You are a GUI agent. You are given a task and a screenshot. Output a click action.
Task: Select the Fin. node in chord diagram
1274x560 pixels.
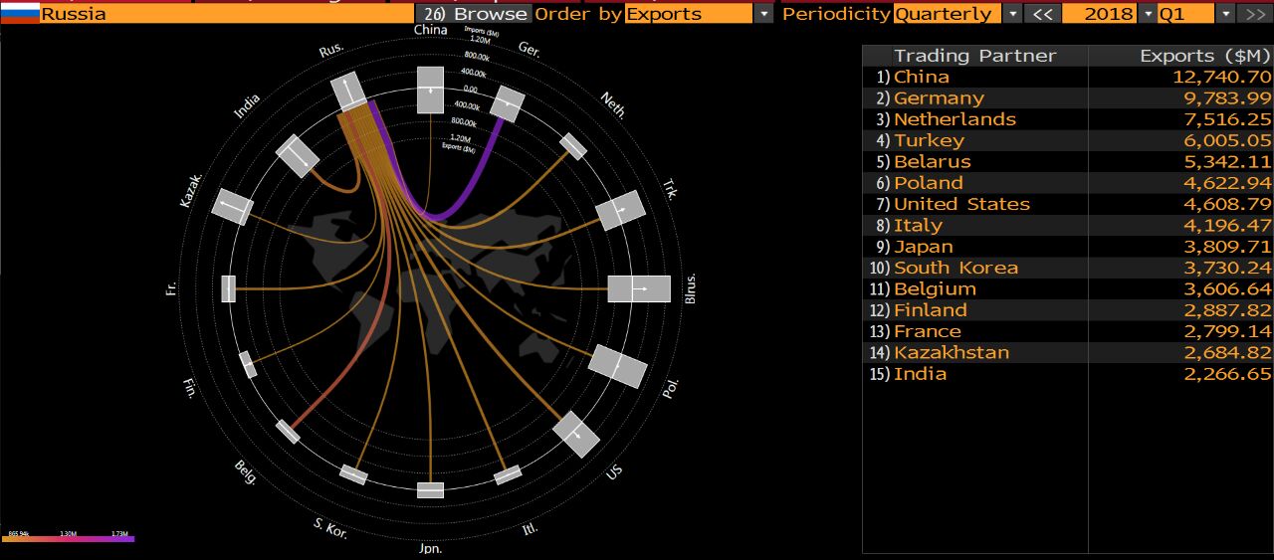tap(248, 364)
